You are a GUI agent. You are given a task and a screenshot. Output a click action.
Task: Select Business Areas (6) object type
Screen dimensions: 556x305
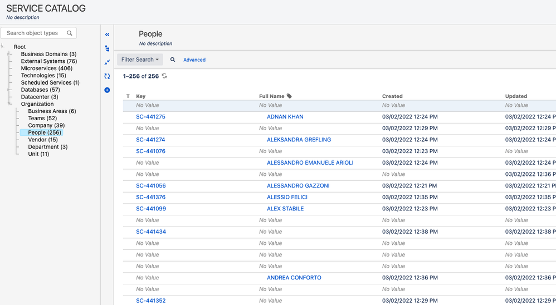[x=52, y=111]
